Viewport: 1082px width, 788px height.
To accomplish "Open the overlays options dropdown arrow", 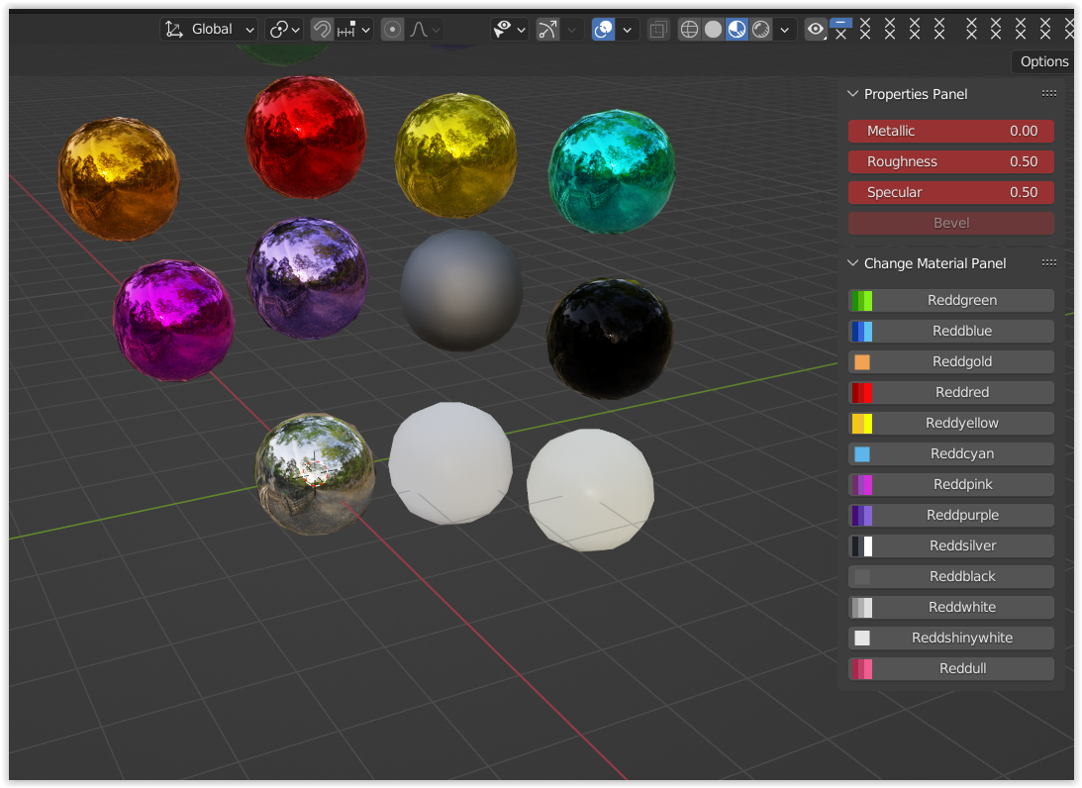I will (x=628, y=30).
